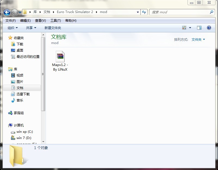Click the blue Back navigation arrow
This screenshot has width=218, height=170.
tap(7, 12)
